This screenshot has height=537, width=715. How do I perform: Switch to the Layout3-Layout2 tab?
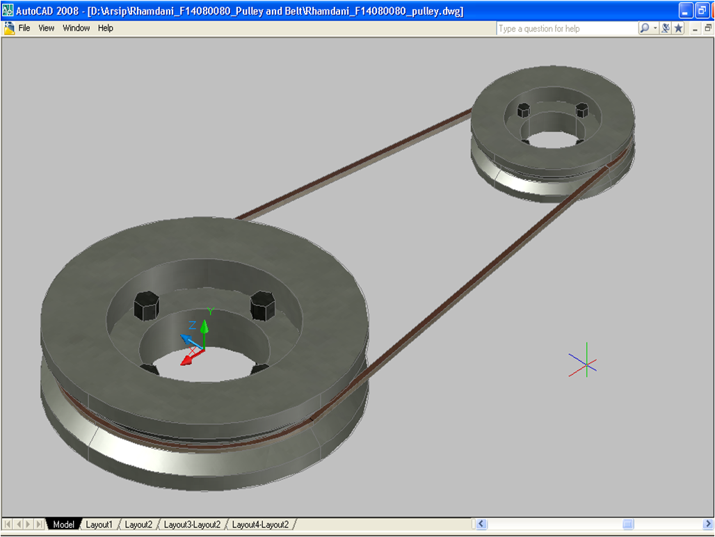click(192, 524)
